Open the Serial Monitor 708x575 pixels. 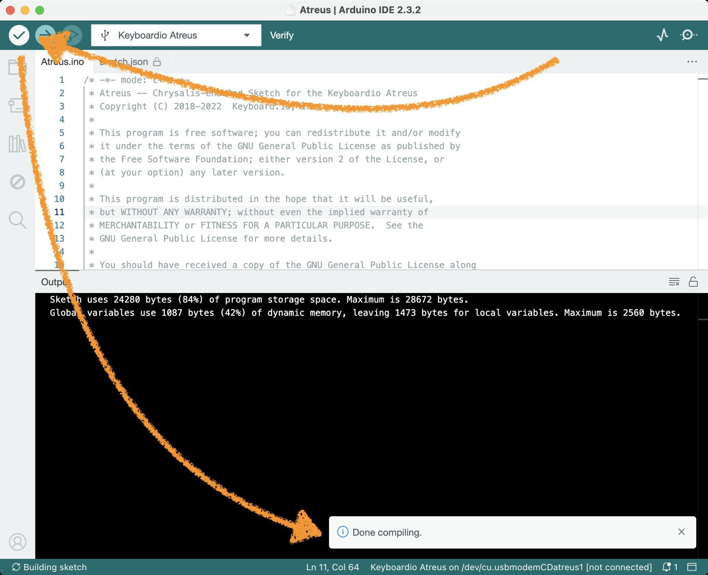[688, 35]
